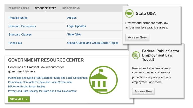Open the Practice Areas tab
193x108 pixels.
tap(19, 8)
